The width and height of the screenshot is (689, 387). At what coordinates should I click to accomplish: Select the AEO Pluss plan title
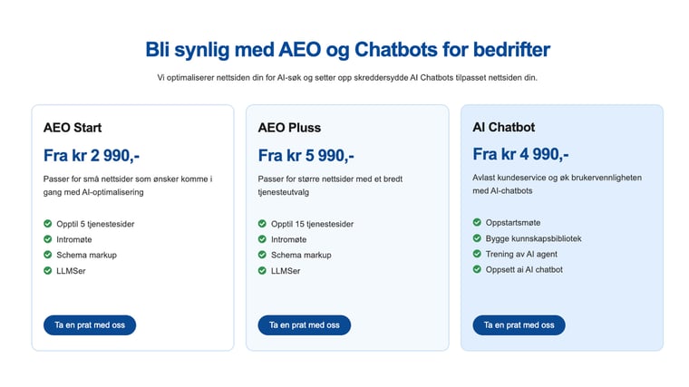coord(289,128)
